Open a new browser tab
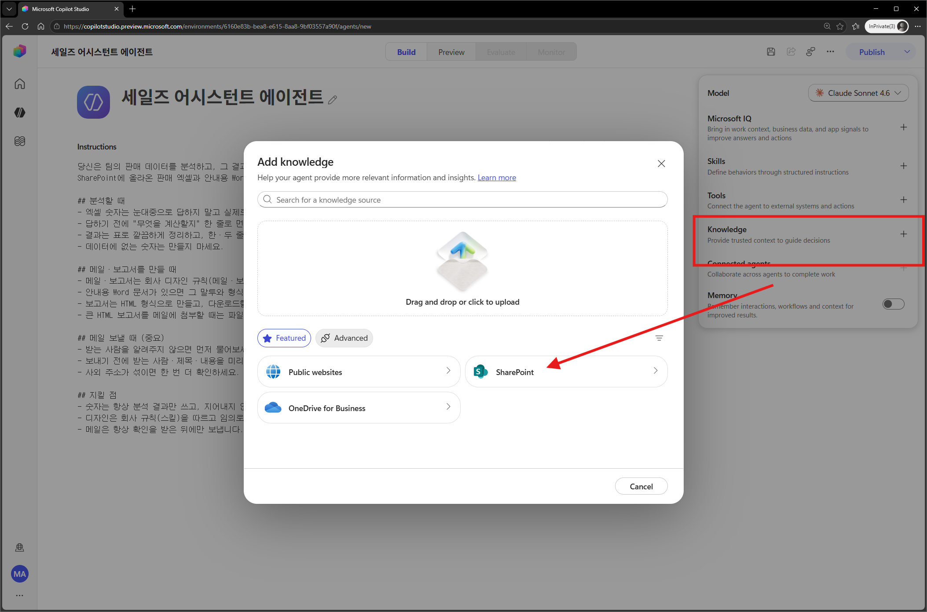 (132, 9)
